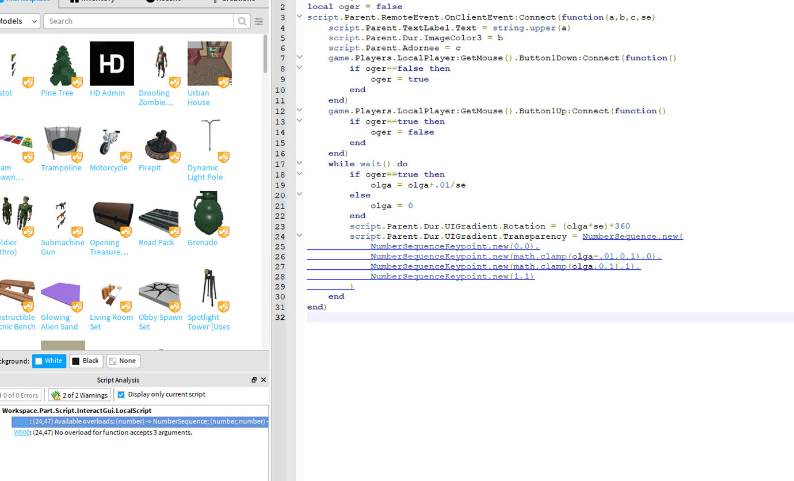Screen dimensions: 794x481
Task: Collapse the Button1Down function fold at line 7
Action: click(x=299, y=57)
